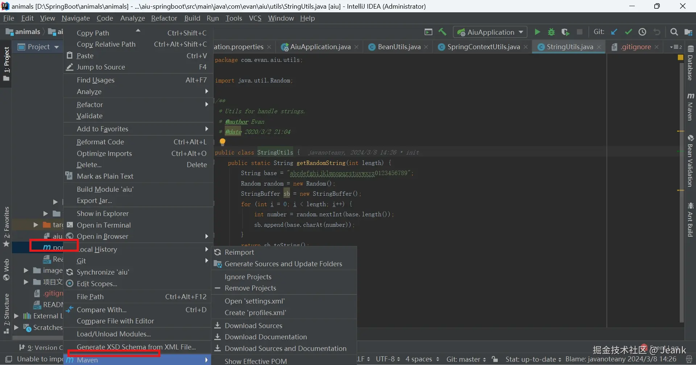Open the Bean Validation tool window
Image resolution: width=696 pixels, height=365 pixels.
[x=690, y=161]
